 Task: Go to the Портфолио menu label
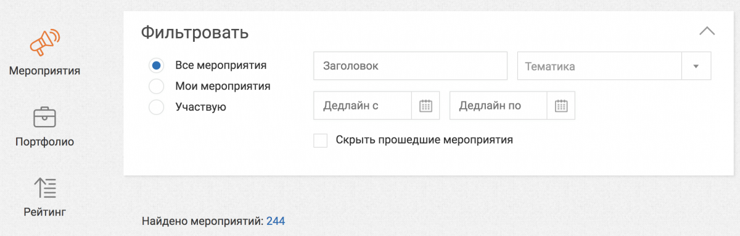pos(45,142)
